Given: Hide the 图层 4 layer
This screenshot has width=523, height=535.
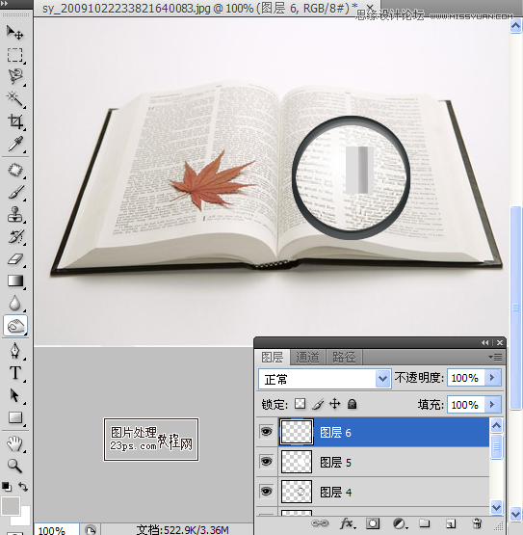Looking at the screenshot, I should (266, 492).
